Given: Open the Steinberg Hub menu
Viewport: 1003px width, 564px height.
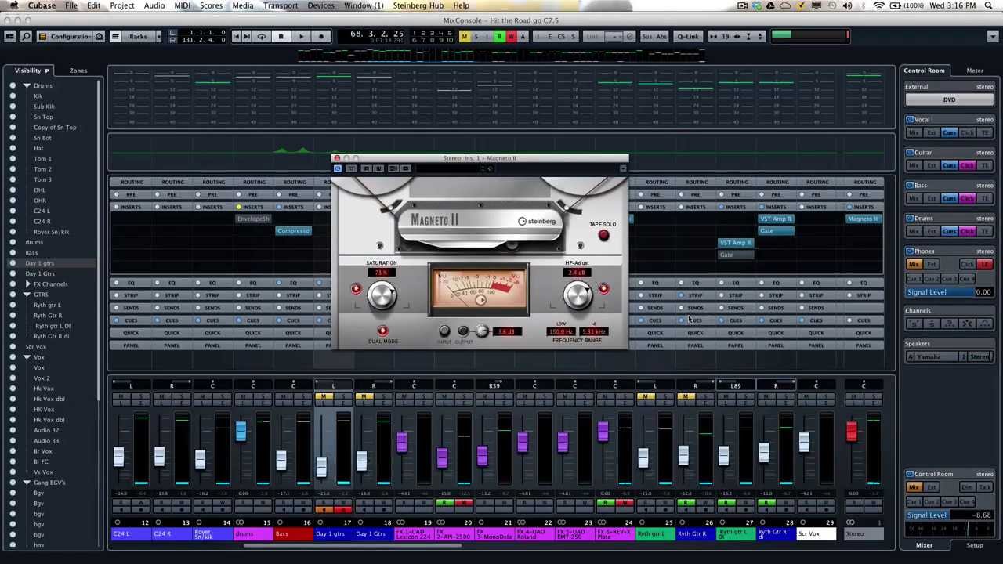Looking at the screenshot, I should (x=418, y=5).
